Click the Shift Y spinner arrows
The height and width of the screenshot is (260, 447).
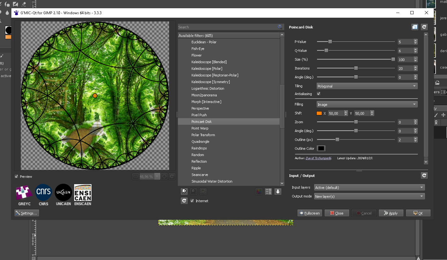[x=372, y=113]
